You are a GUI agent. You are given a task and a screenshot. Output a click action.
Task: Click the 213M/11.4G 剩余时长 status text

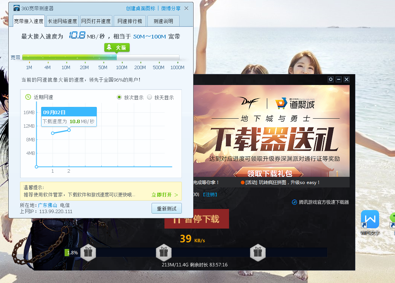coord(195,264)
